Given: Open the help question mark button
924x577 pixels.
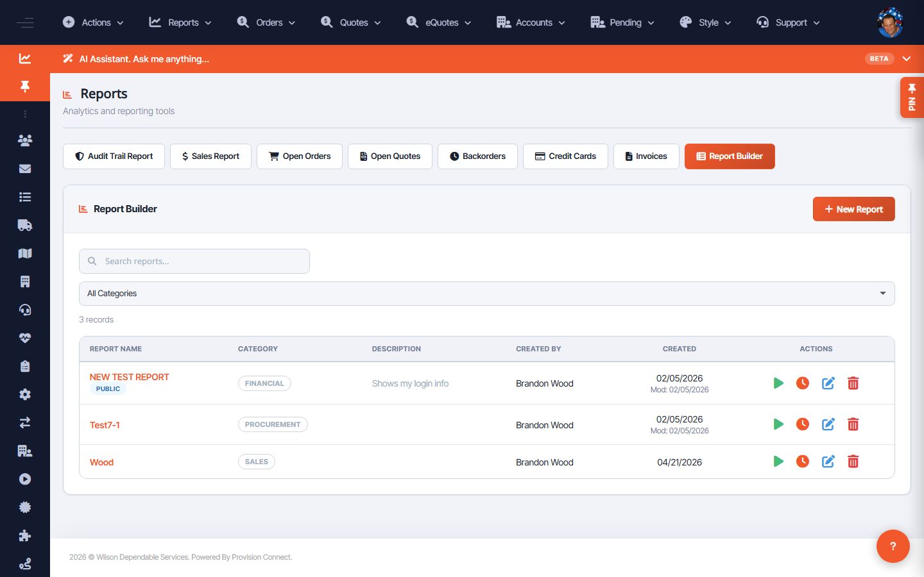Looking at the screenshot, I should pyautogui.click(x=893, y=546).
